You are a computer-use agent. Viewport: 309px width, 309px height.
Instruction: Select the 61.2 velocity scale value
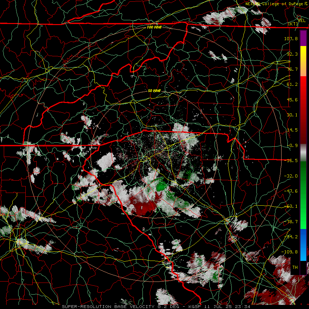click(x=292, y=84)
